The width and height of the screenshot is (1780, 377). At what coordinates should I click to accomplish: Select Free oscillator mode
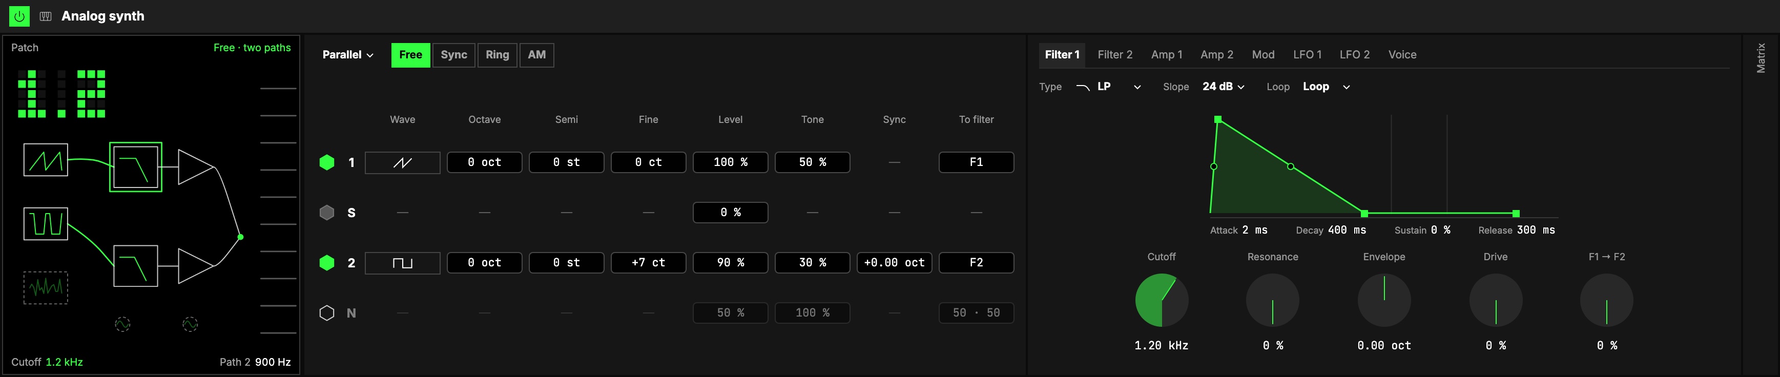tap(410, 55)
